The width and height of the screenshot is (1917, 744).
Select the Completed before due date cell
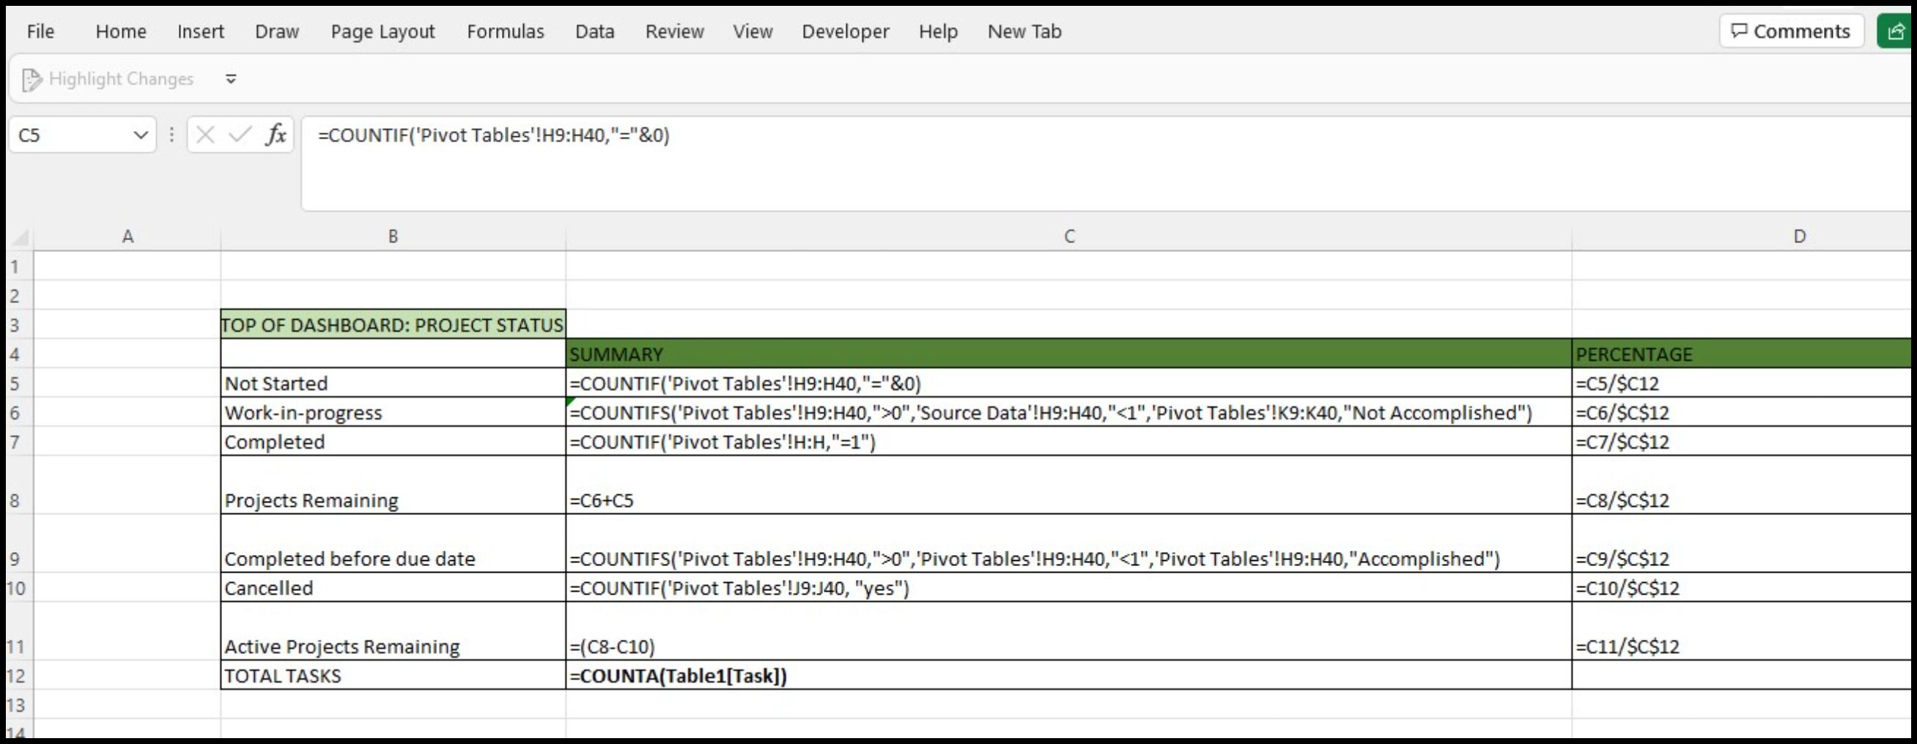tap(393, 543)
